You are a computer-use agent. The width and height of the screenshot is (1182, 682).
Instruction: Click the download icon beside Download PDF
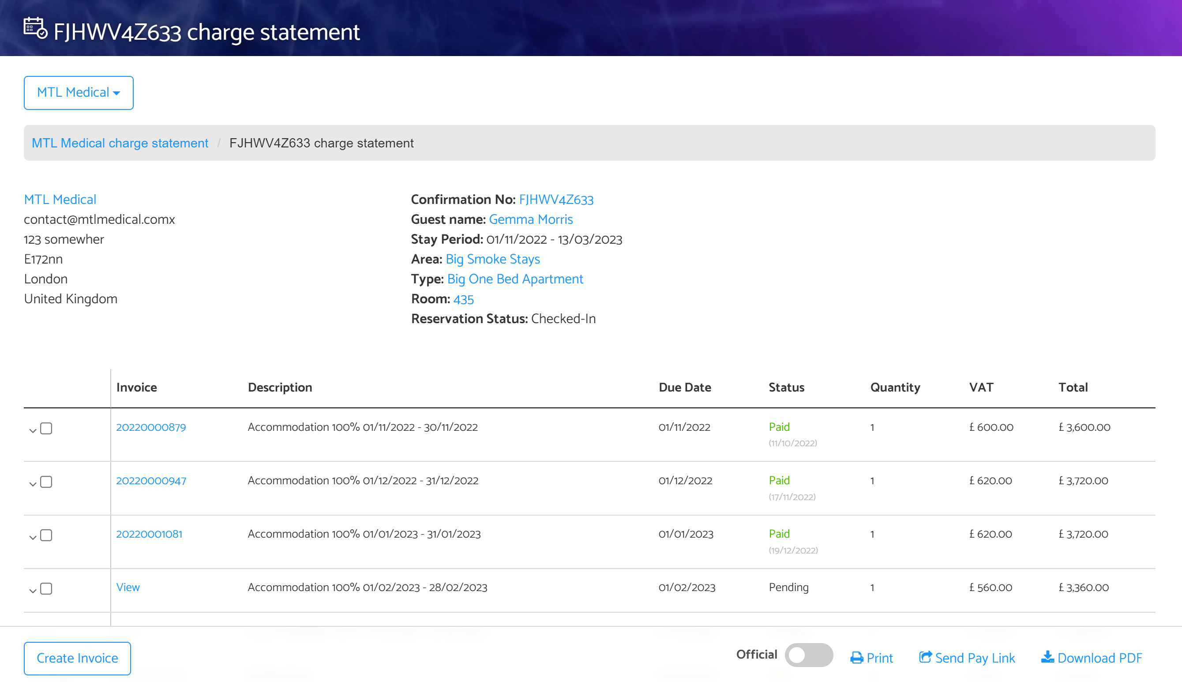[1047, 657]
